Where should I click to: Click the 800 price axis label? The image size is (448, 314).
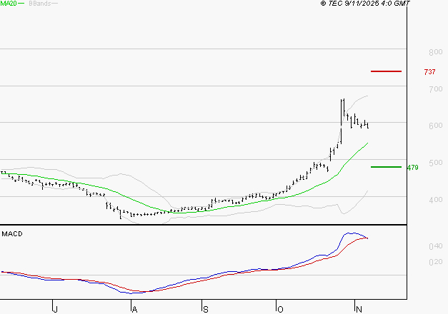point(435,52)
